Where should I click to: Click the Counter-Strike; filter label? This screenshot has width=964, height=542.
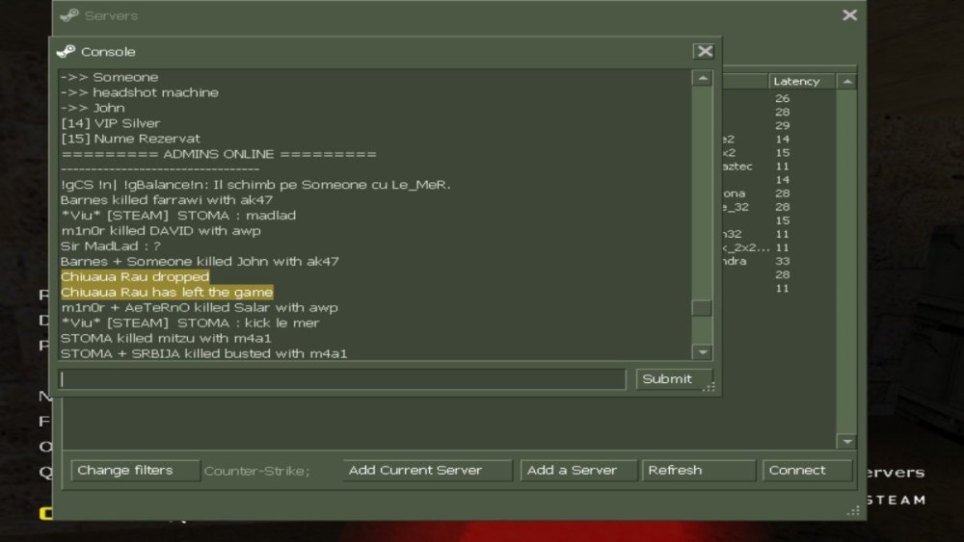click(x=257, y=471)
